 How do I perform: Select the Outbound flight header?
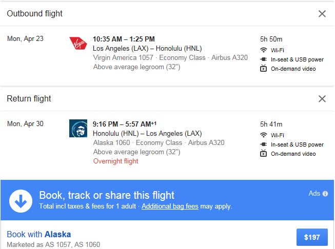35,14
